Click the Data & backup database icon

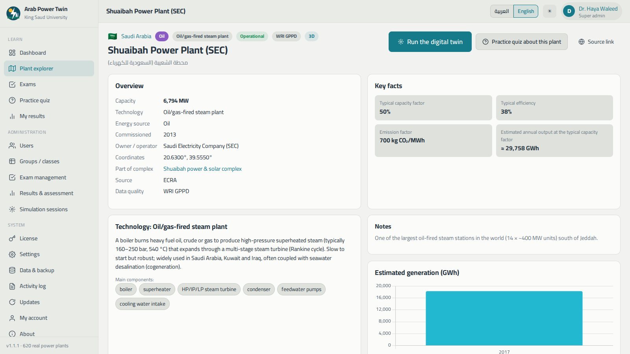click(x=12, y=270)
